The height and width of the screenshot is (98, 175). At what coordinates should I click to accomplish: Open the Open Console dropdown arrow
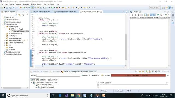coord(168,15)
